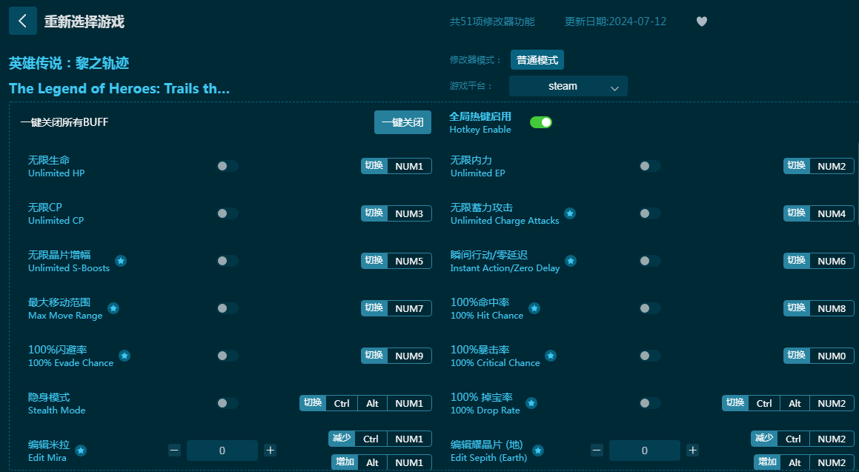Screen dimensions: 859x472
Task: Enable Unlimited Charge Attacks toggle
Action: (650, 213)
